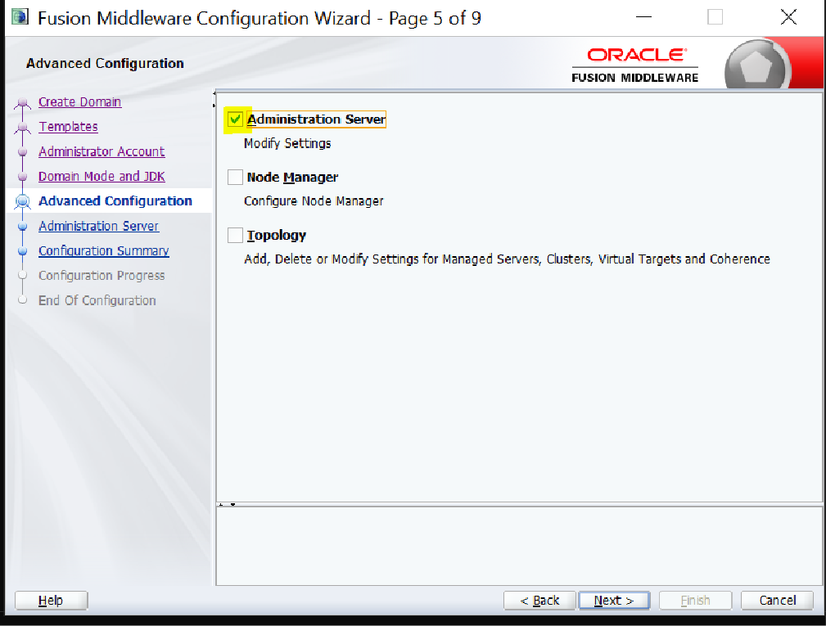Screen dimensions: 826x626
Task: Open the Administrator Account step
Action: [x=102, y=151]
